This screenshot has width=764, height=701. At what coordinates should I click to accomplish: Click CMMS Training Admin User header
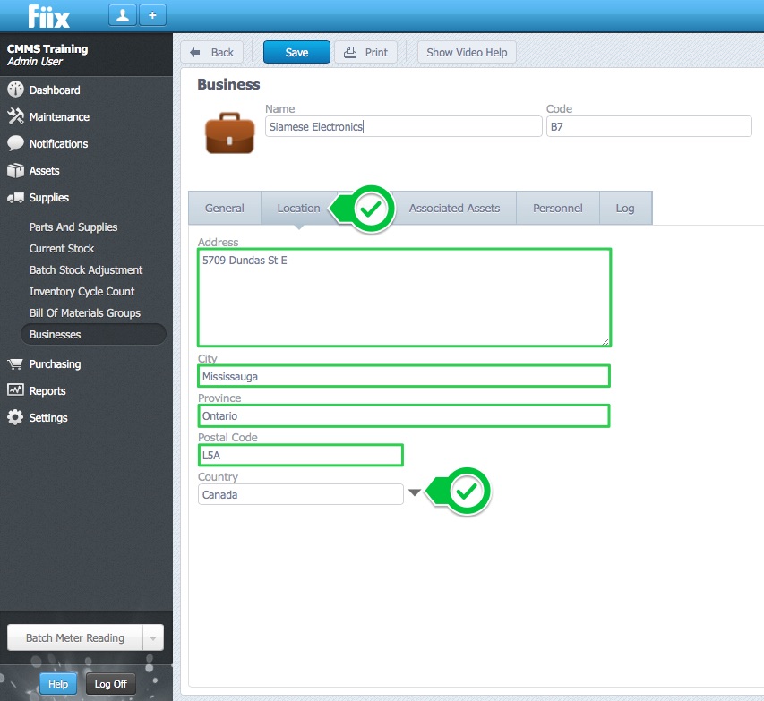click(x=47, y=55)
